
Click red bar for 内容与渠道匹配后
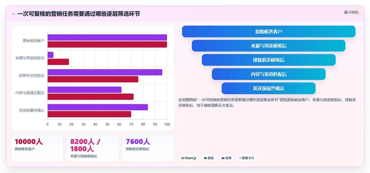(x=91, y=97)
